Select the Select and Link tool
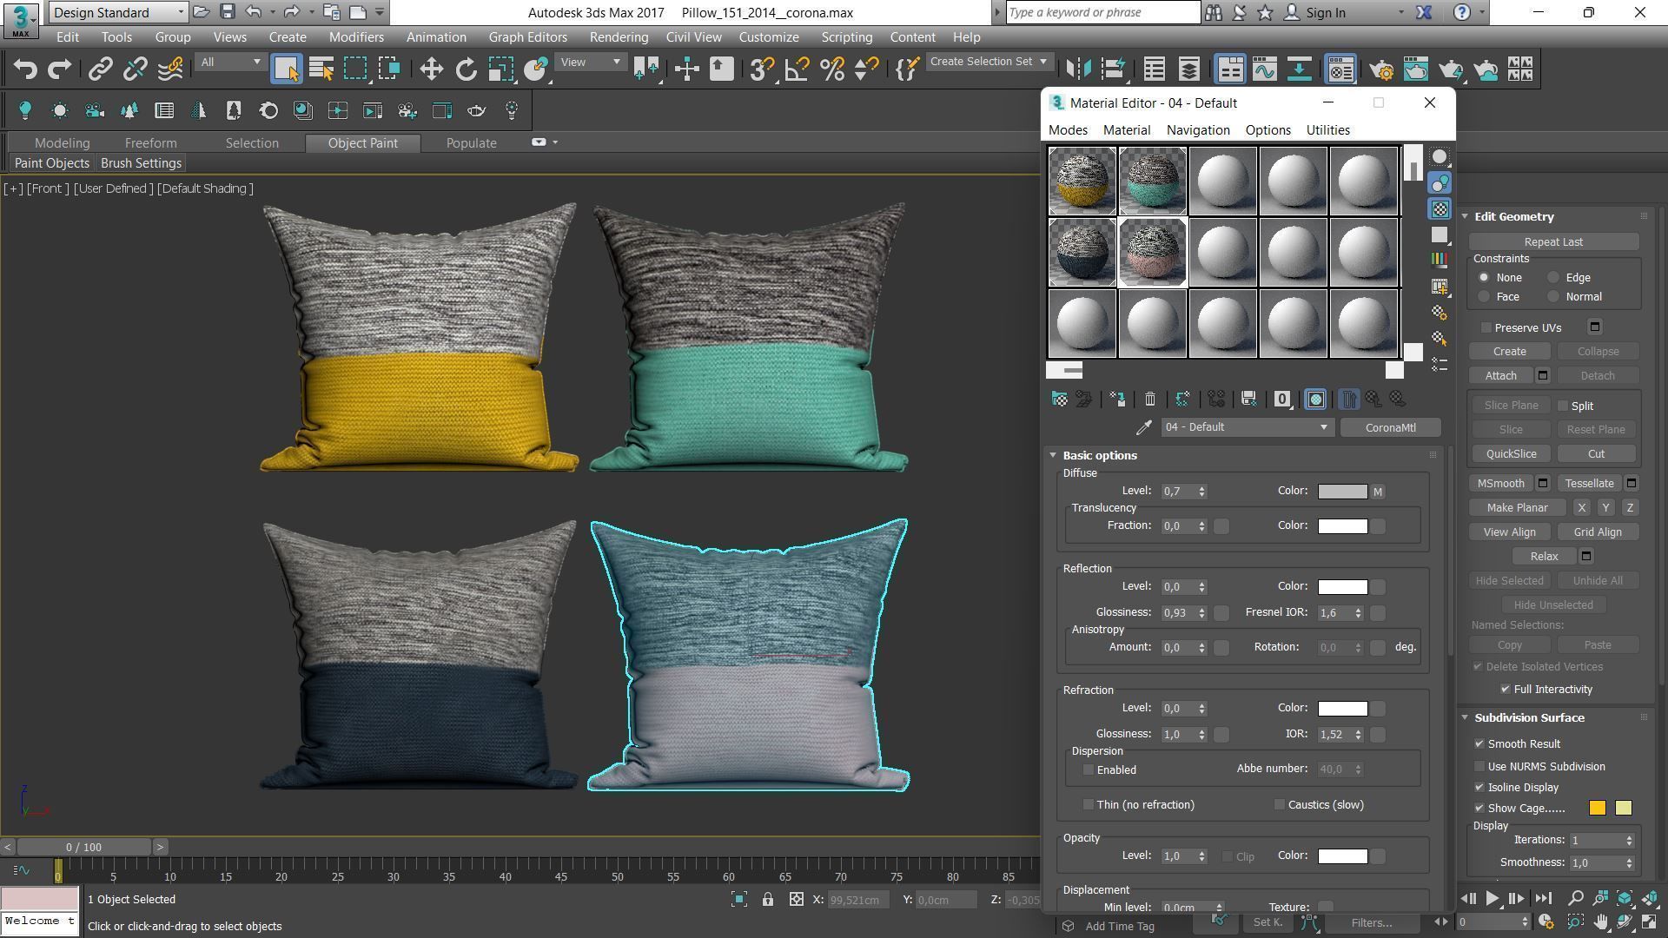 click(x=100, y=69)
